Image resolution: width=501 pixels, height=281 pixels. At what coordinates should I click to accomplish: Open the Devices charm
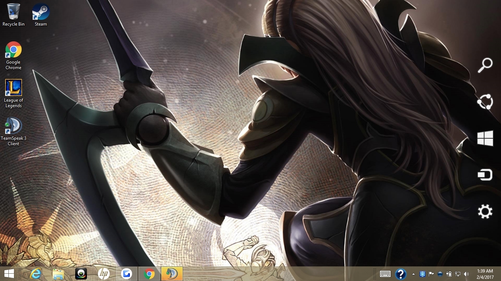tap(485, 175)
